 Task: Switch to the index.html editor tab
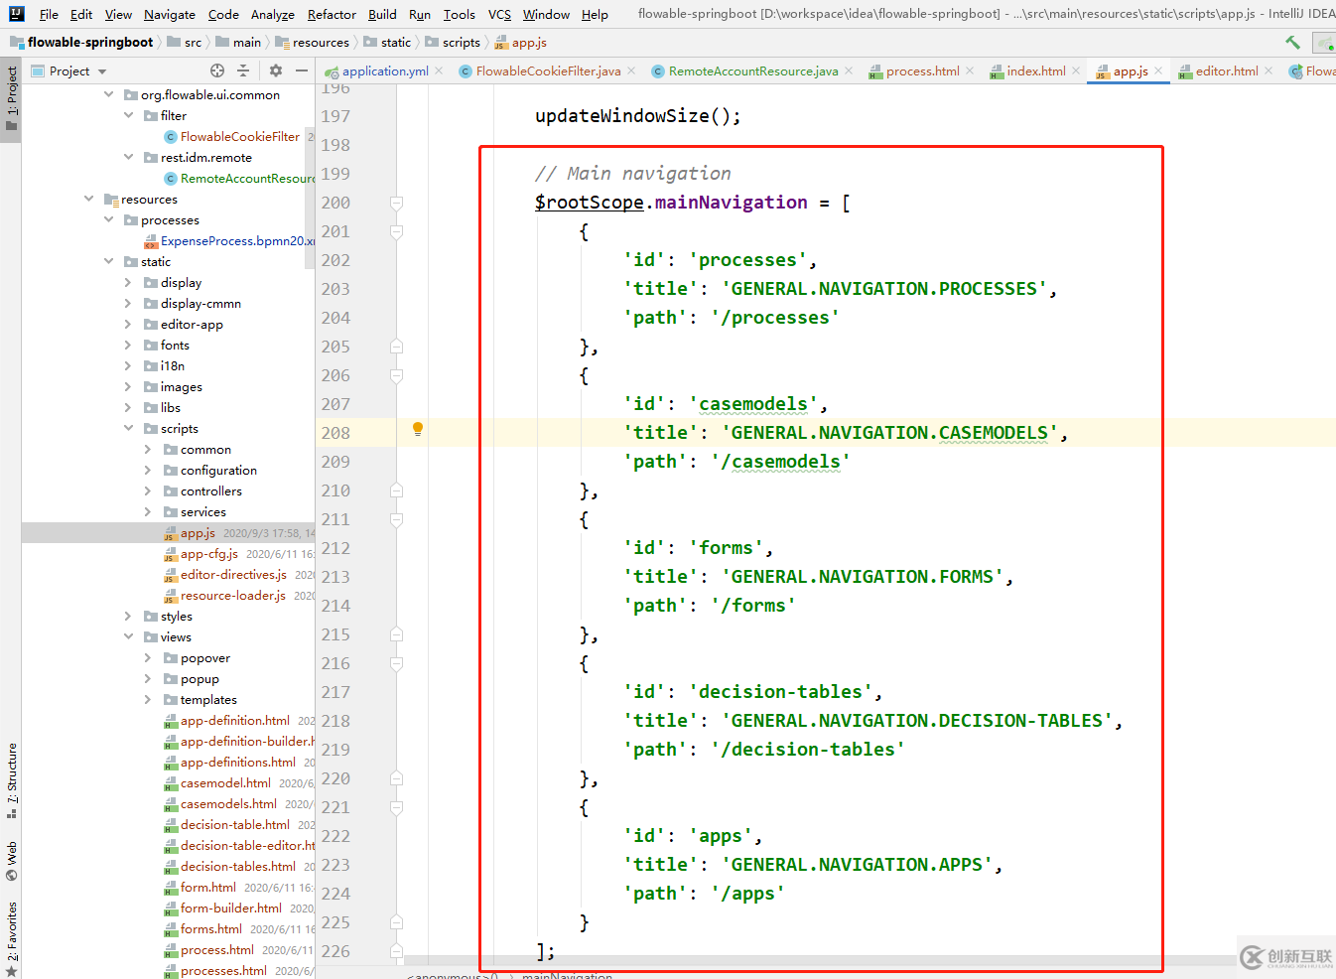(1035, 70)
